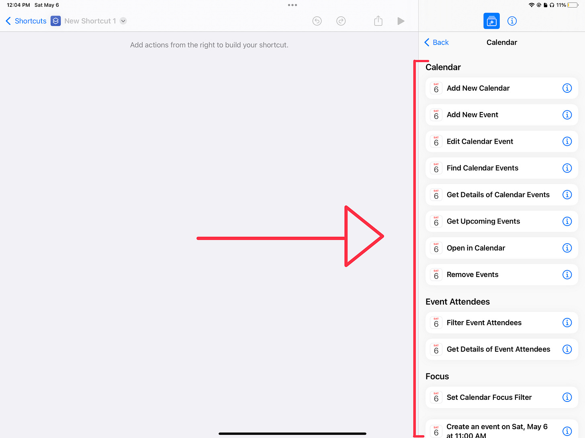Image resolution: width=585 pixels, height=438 pixels.
Task: Tap the home indicator bar at bottom
Action: 292,434
